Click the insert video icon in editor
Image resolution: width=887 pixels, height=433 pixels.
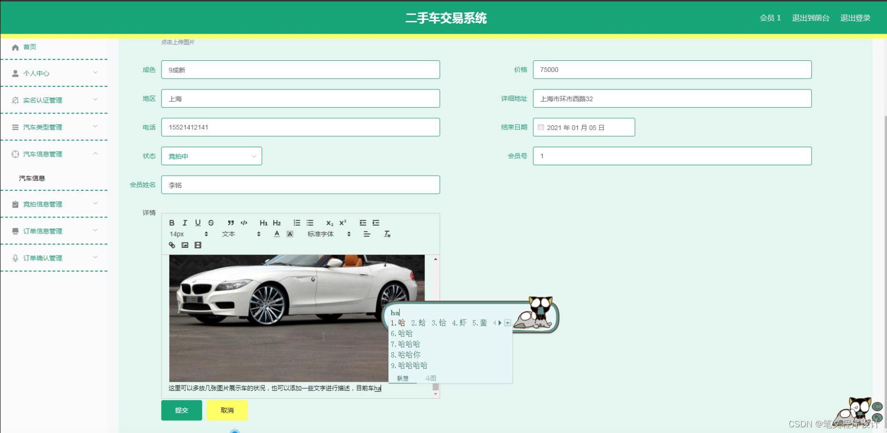197,245
